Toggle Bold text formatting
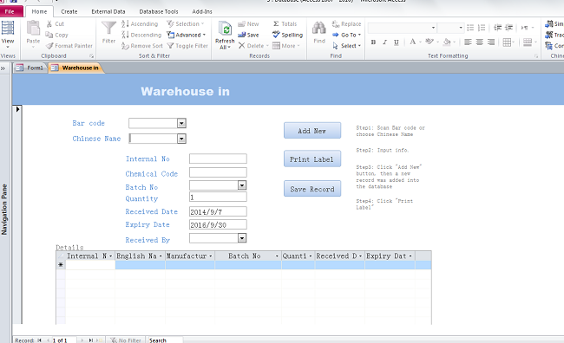564x343 pixels. (373, 42)
